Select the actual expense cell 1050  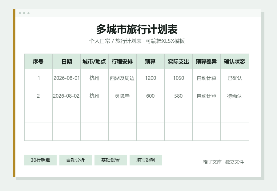tap(179, 78)
